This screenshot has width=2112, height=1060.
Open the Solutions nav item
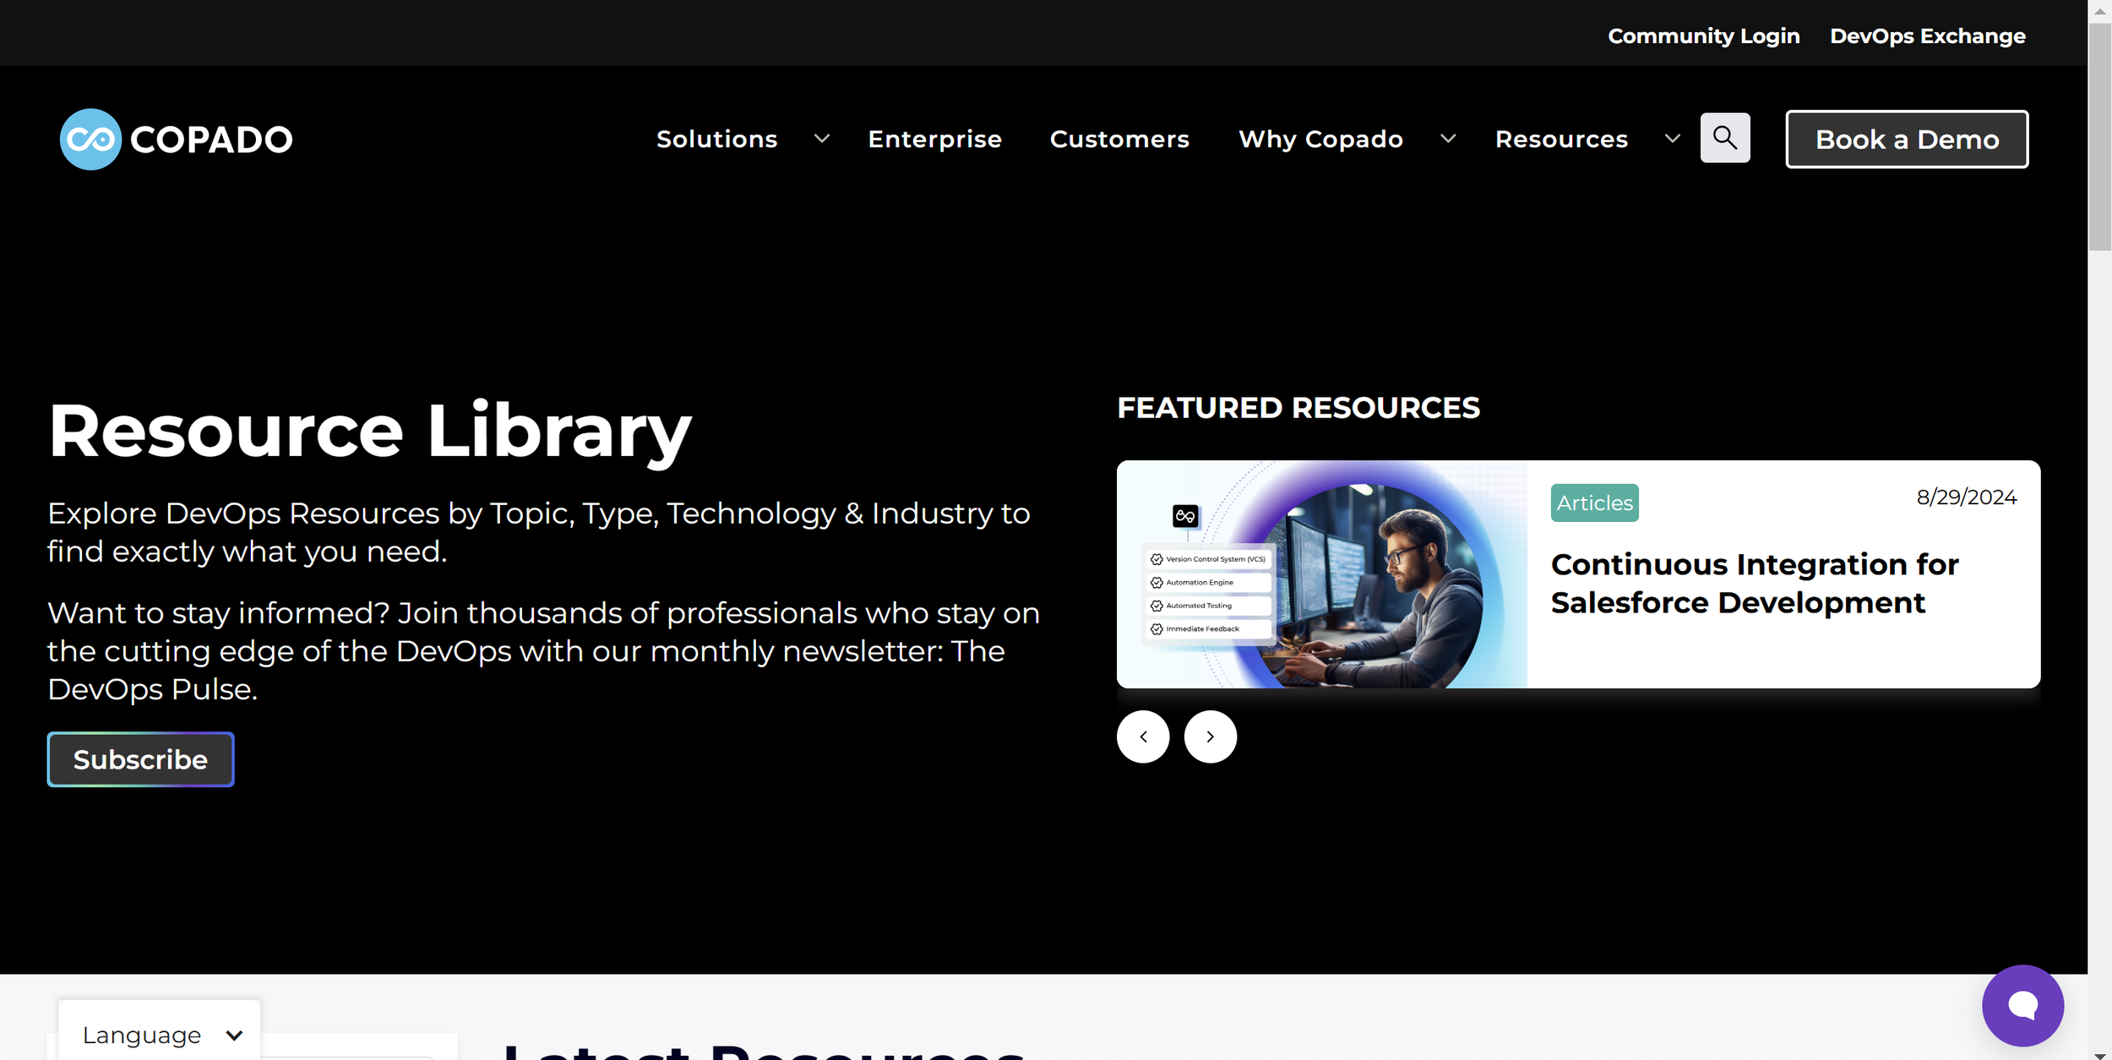pyautogui.click(x=717, y=139)
